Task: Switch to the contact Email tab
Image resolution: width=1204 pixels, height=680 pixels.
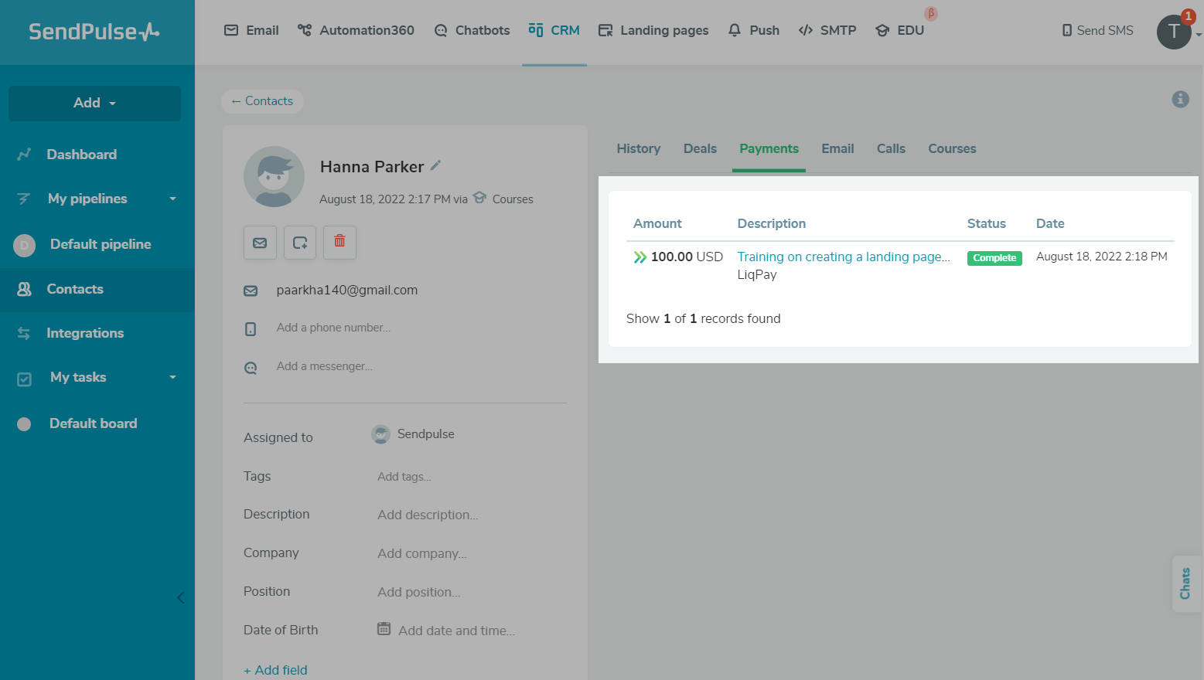Action: 837,148
